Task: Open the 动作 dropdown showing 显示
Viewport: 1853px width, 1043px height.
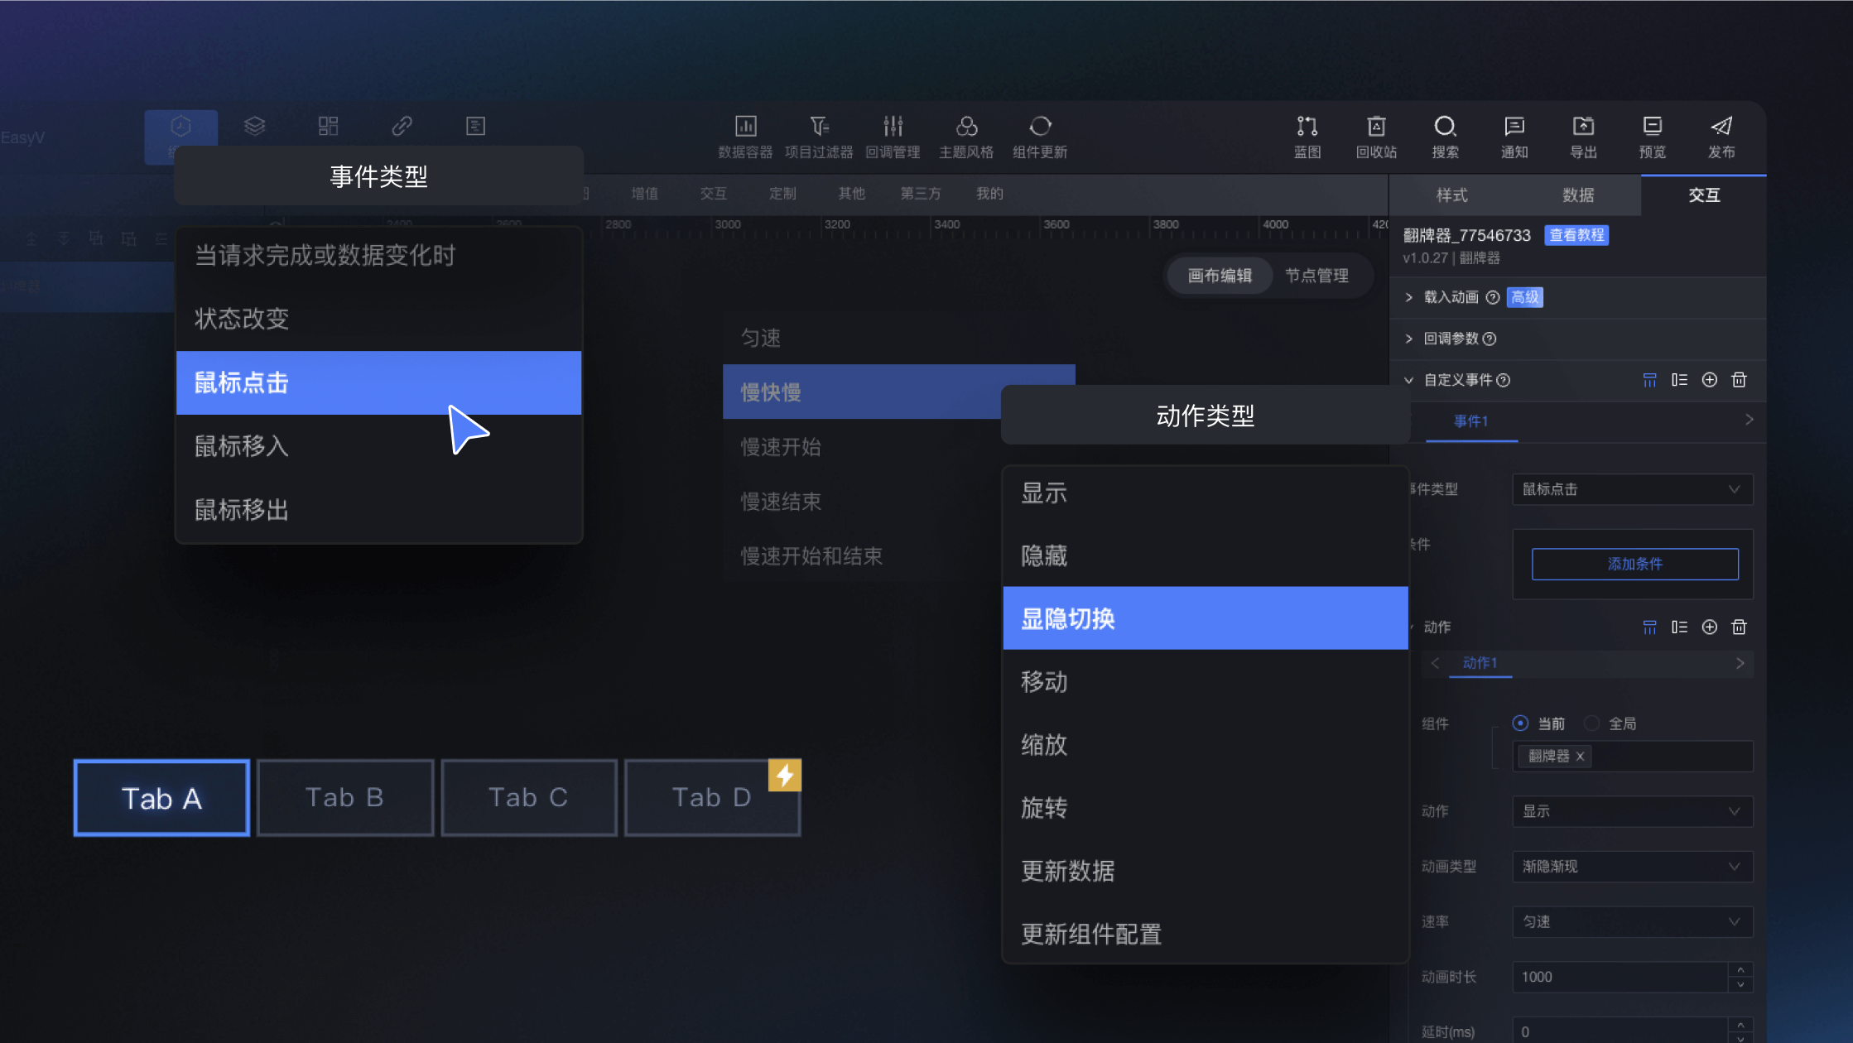Action: [x=1632, y=811]
